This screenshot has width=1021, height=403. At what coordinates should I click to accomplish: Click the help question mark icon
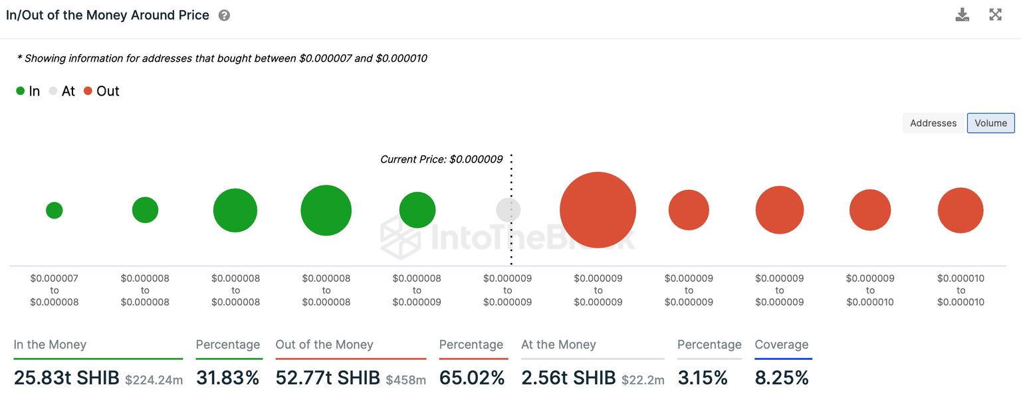(x=224, y=15)
